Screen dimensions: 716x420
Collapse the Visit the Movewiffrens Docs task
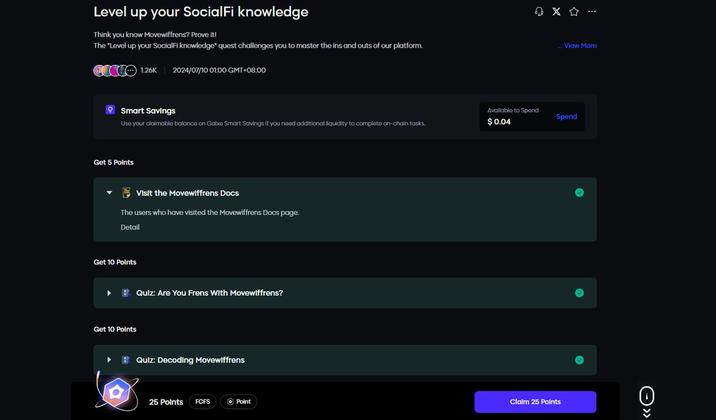point(110,193)
